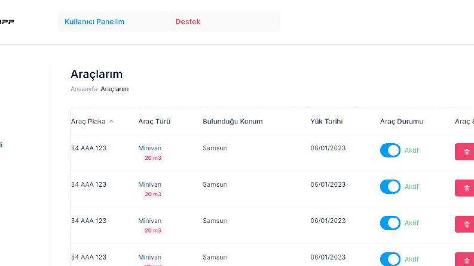Click the Bulunduğu Konum column header
Viewport: 474px width, 266px height.
pyautogui.click(x=233, y=122)
